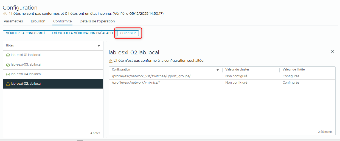Open the Brouillon tab
Screen dimensions: 340x141
pyautogui.click(x=38, y=21)
